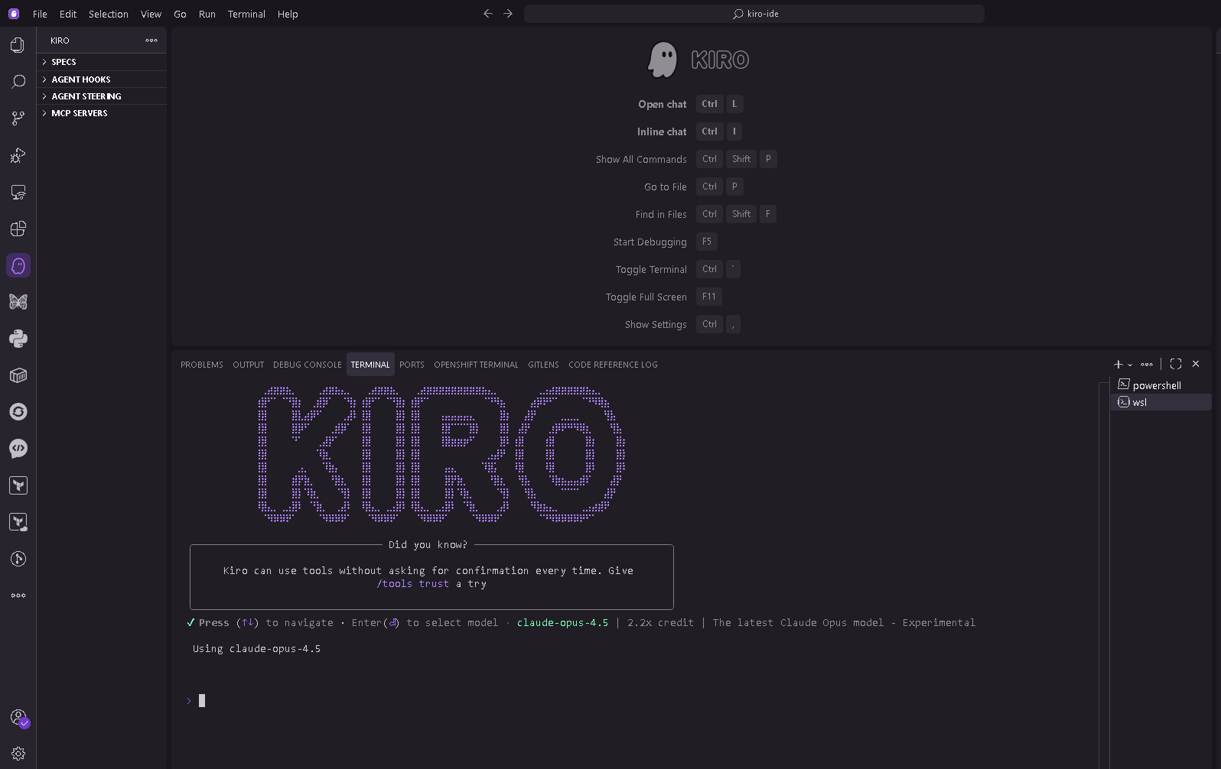Select the powershell terminal instance
1221x769 pixels.
tap(1156, 385)
